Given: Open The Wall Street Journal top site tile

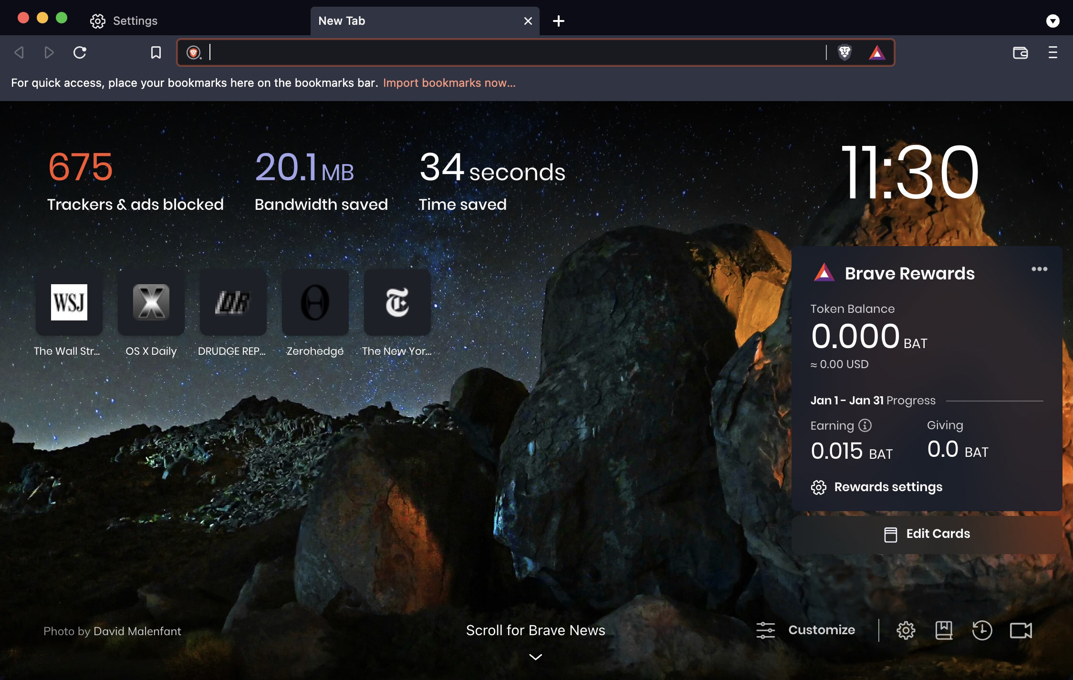Looking at the screenshot, I should [69, 302].
